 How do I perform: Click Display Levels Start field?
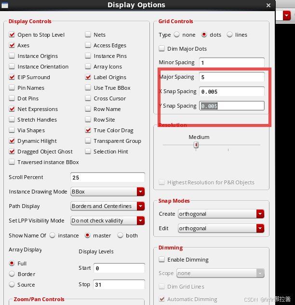click(x=120, y=268)
